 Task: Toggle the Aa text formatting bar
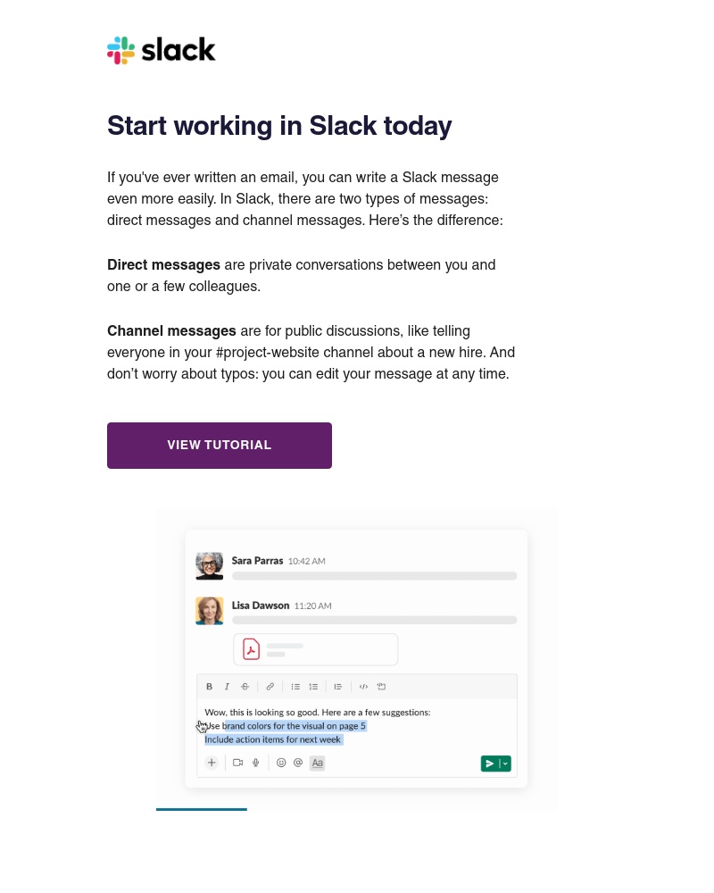pyautogui.click(x=316, y=763)
